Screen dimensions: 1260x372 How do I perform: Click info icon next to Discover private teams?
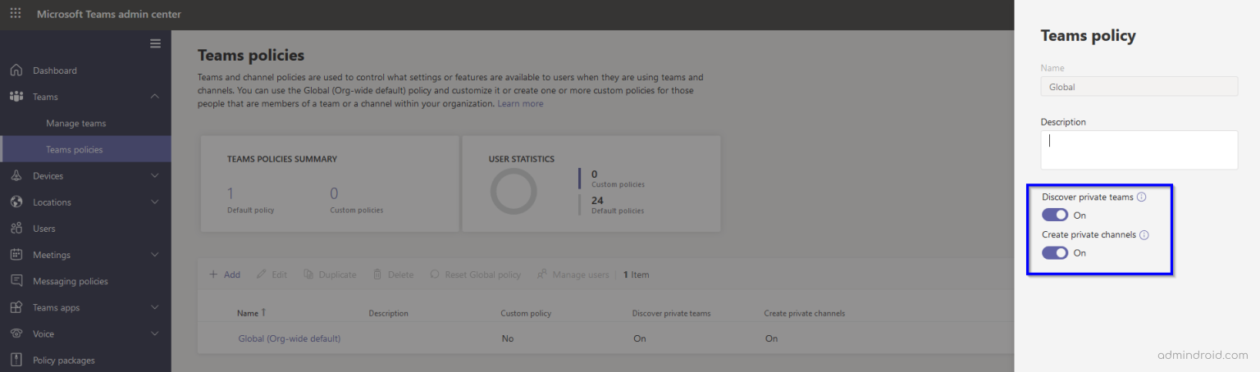click(x=1141, y=197)
